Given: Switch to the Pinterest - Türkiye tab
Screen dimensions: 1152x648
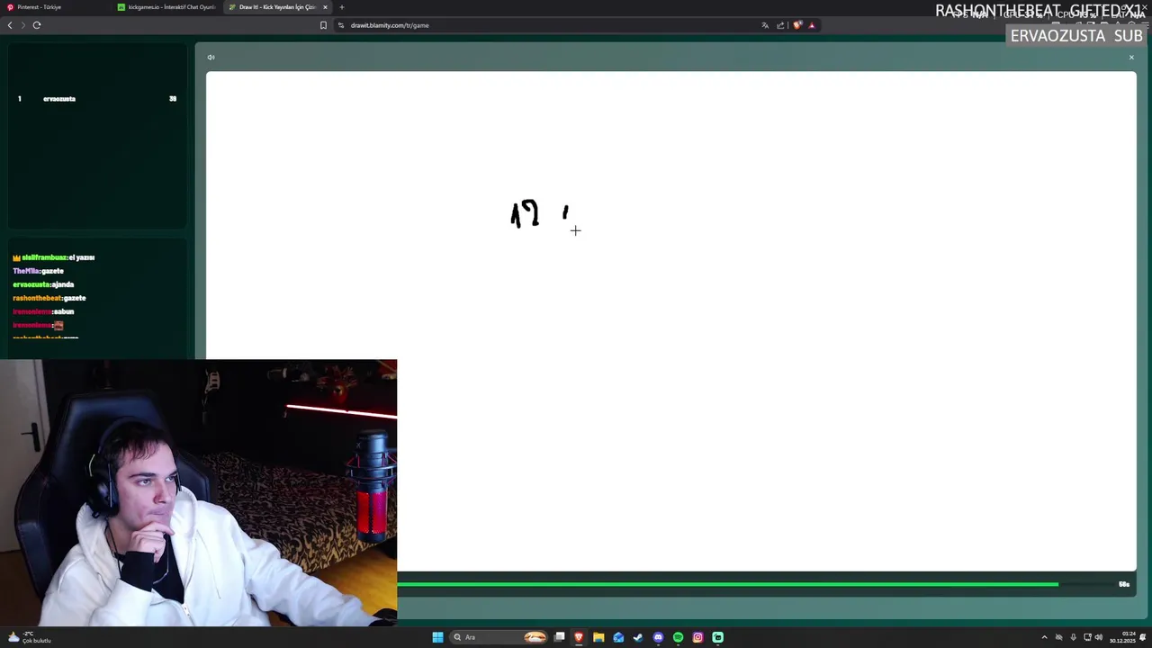Looking at the screenshot, I should click(x=54, y=7).
